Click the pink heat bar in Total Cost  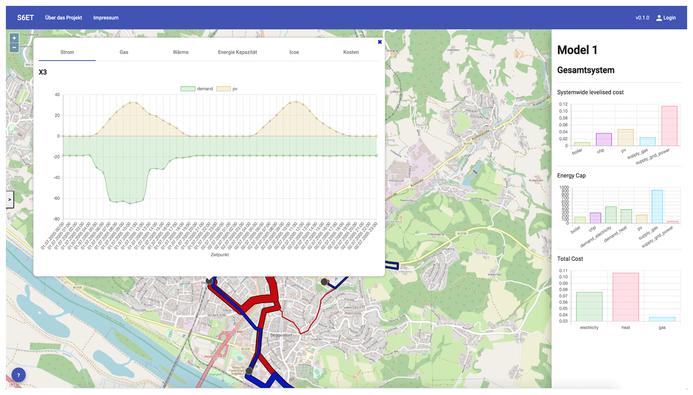click(x=625, y=297)
